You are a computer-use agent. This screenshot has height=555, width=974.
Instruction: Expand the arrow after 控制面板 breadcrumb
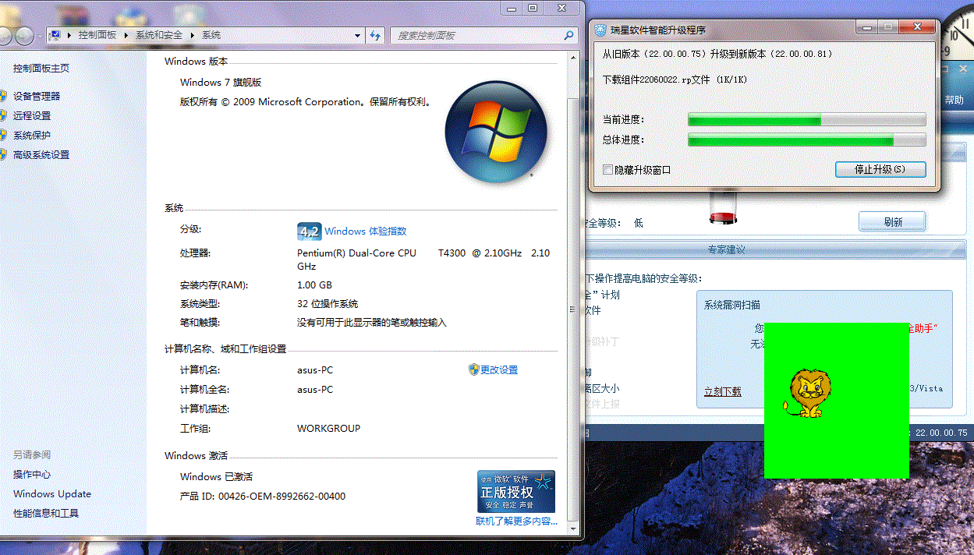126,35
